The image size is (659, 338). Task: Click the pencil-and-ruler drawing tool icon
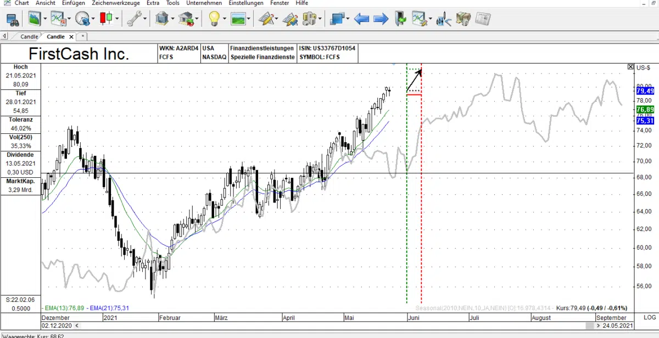(x=267, y=19)
